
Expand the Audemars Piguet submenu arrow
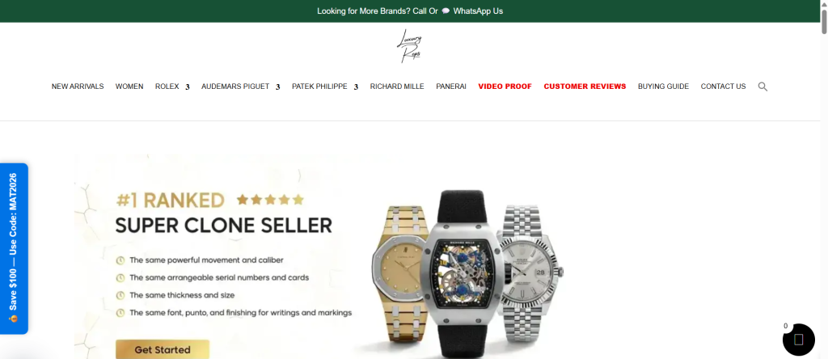click(278, 87)
